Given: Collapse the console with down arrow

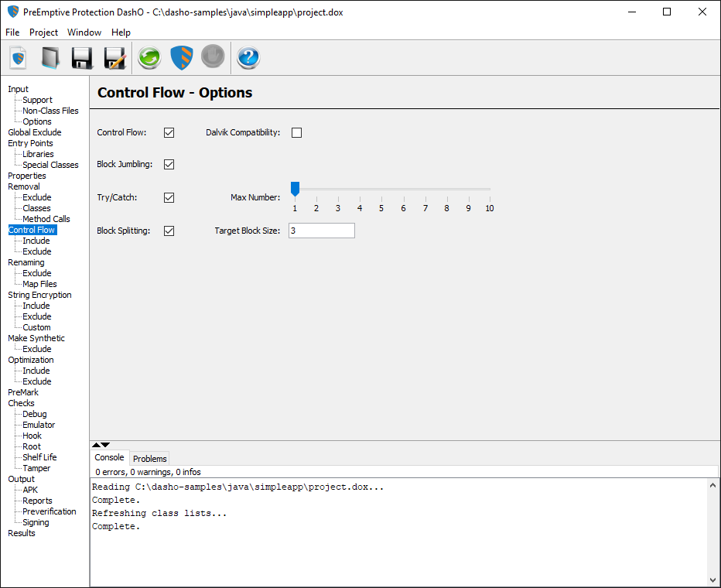Looking at the screenshot, I should coord(105,445).
